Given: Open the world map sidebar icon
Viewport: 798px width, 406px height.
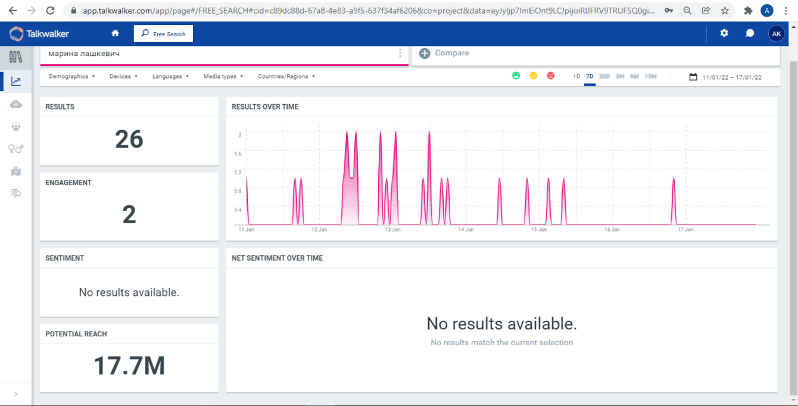Looking at the screenshot, I should point(16,171).
